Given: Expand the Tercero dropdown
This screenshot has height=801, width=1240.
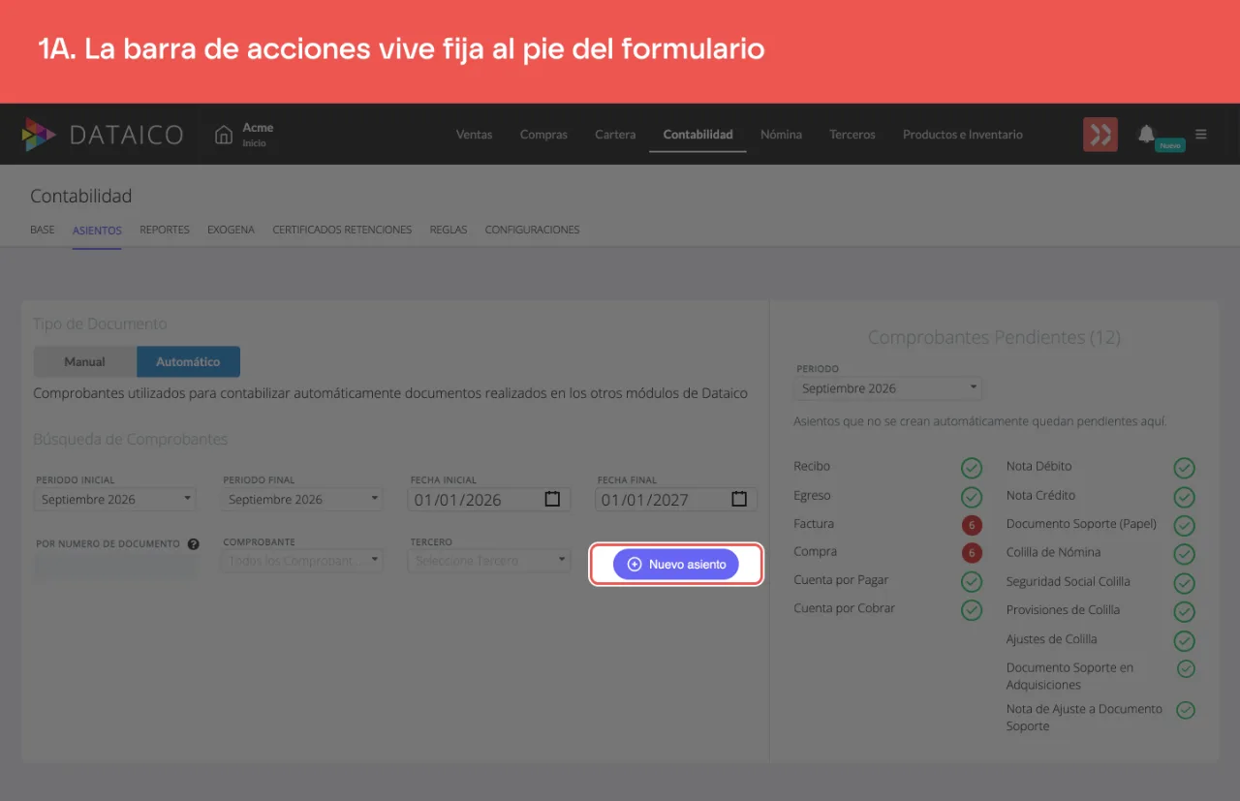Looking at the screenshot, I should [x=489, y=561].
